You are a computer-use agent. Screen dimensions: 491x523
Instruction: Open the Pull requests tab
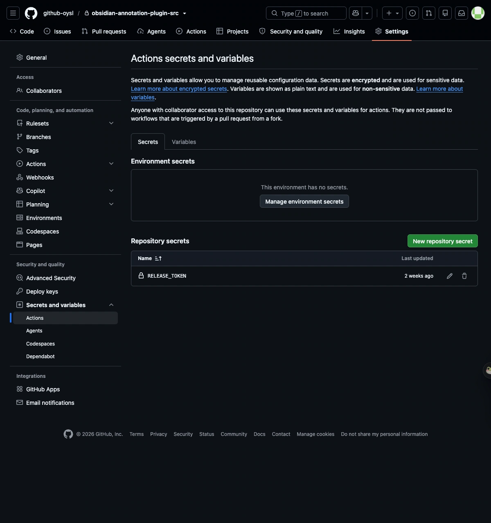104,31
